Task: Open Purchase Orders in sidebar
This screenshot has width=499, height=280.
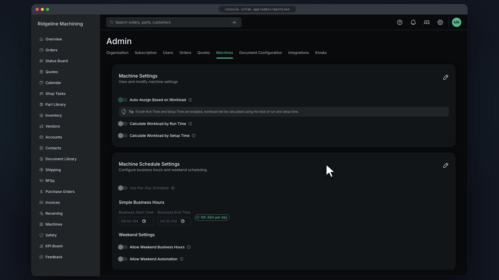Action: [x=60, y=192]
